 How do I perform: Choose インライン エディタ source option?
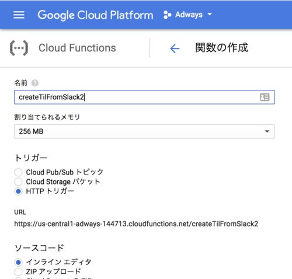(18, 262)
